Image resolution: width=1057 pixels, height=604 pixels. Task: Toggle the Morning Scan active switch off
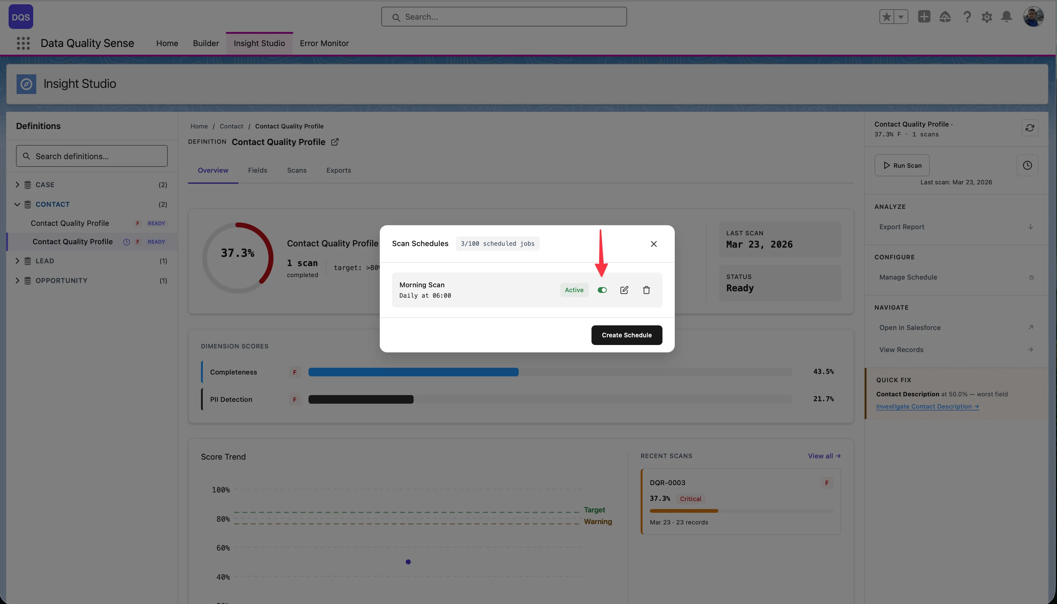click(602, 289)
